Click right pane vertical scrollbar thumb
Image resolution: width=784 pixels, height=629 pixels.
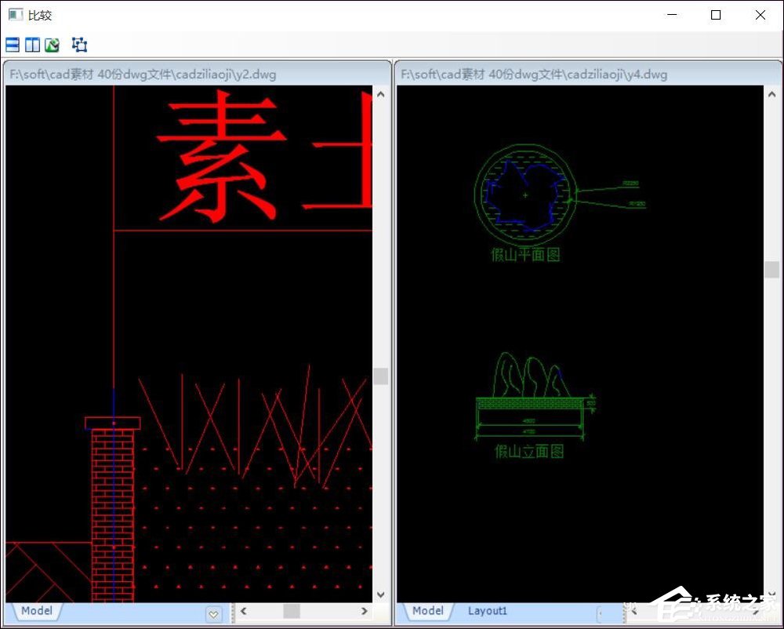tap(771, 270)
